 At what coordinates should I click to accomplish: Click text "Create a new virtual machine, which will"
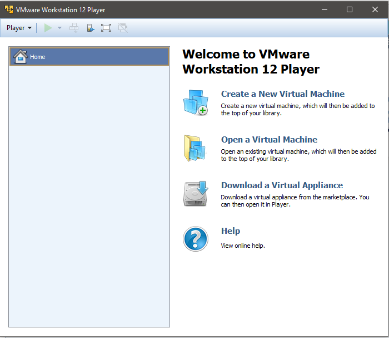pyautogui.click(x=274, y=106)
